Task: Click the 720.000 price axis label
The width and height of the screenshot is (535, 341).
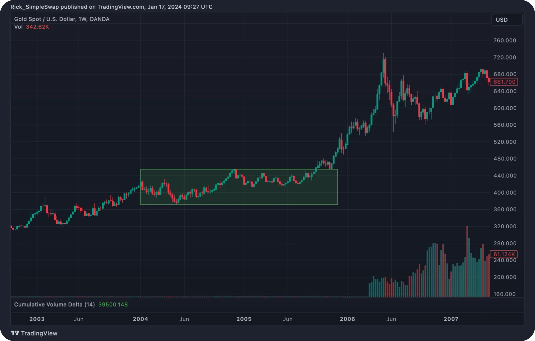Action: [x=505, y=58]
